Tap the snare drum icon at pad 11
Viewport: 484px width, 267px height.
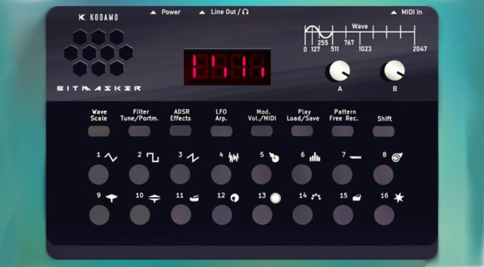click(x=194, y=198)
